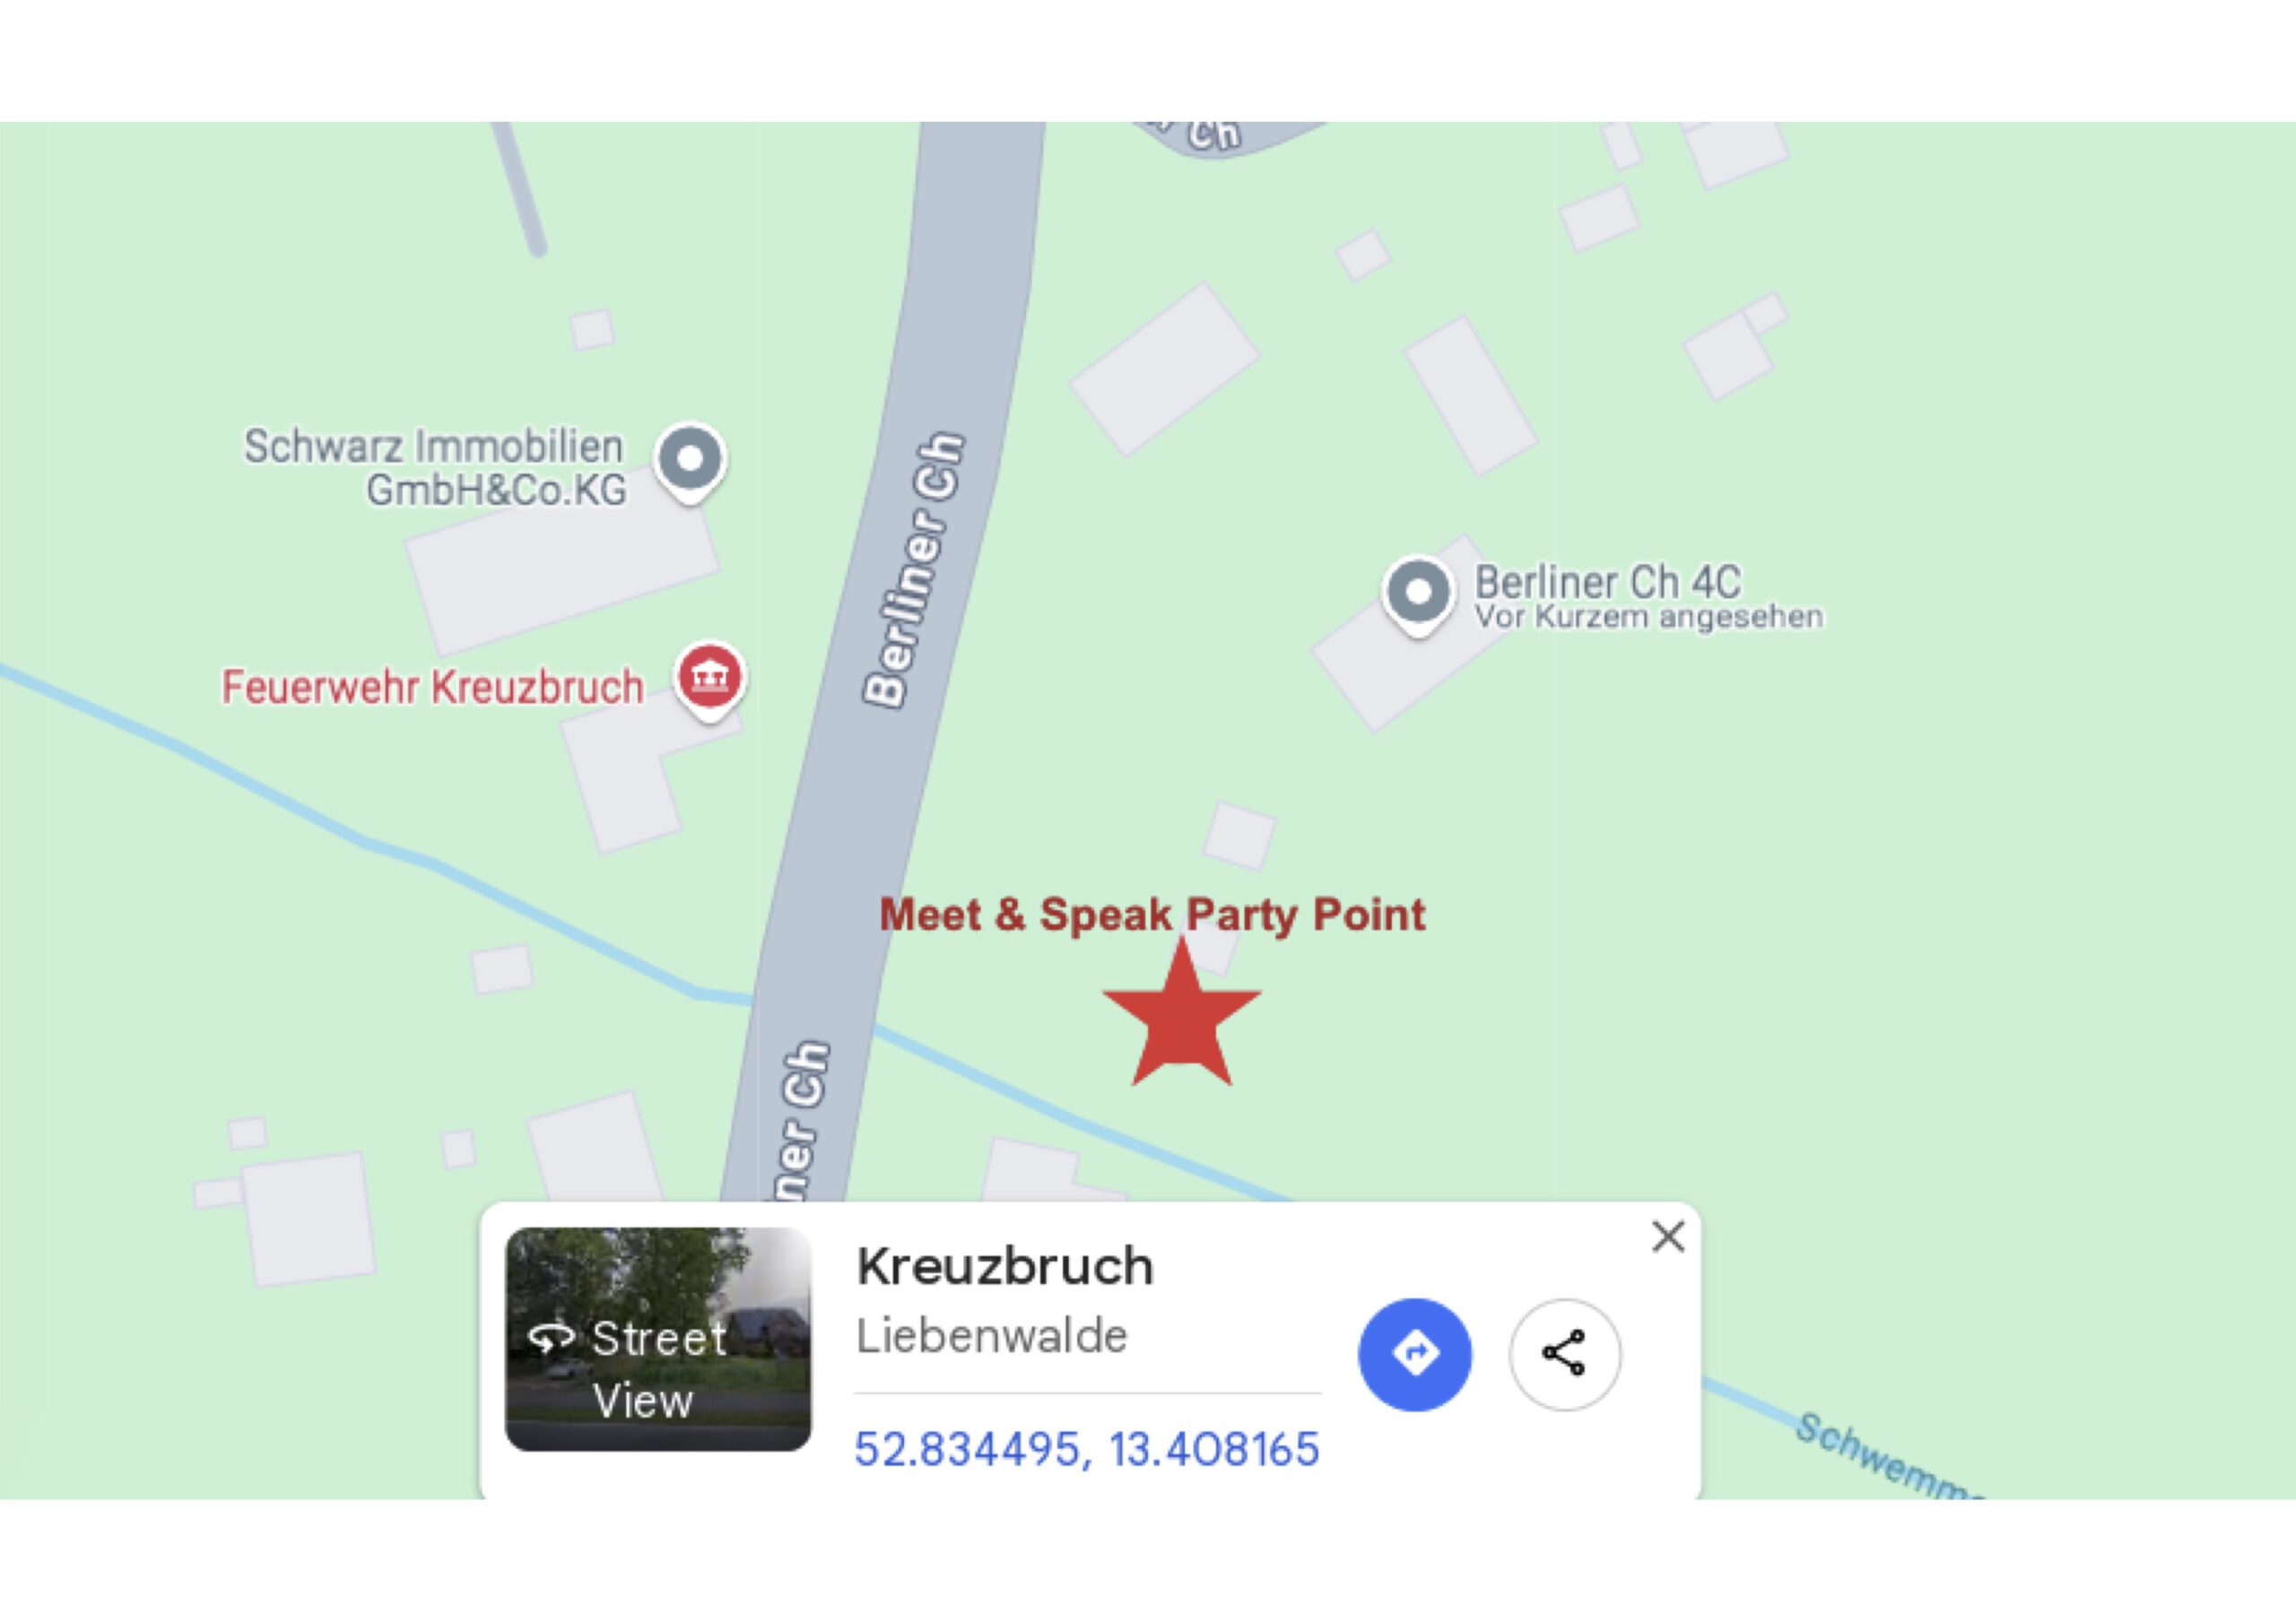2296x1622 pixels.
Task: Click the Berliner Ch 4C address label
Action: coord(1608,582)
